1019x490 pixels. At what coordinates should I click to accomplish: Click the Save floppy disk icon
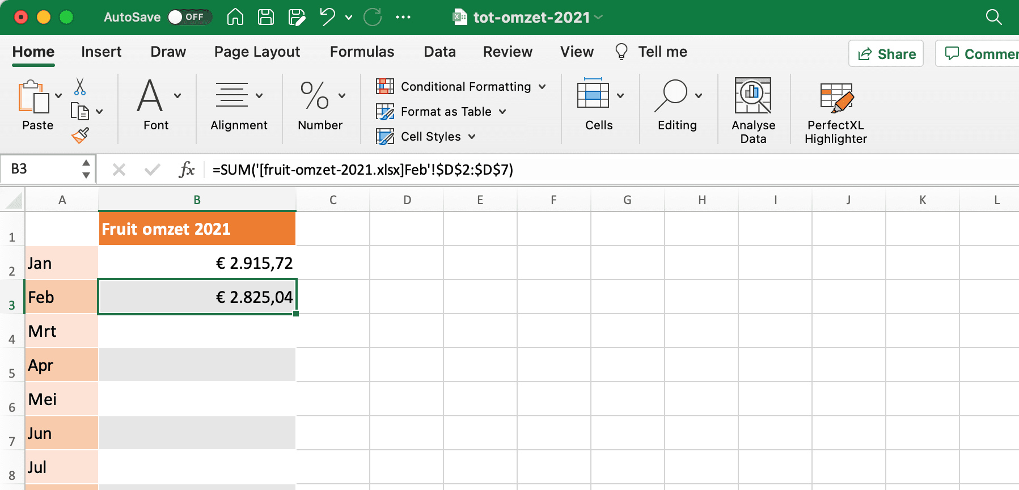click(266, 17)
